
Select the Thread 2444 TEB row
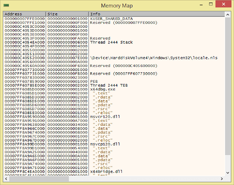(x=109, y=85)
